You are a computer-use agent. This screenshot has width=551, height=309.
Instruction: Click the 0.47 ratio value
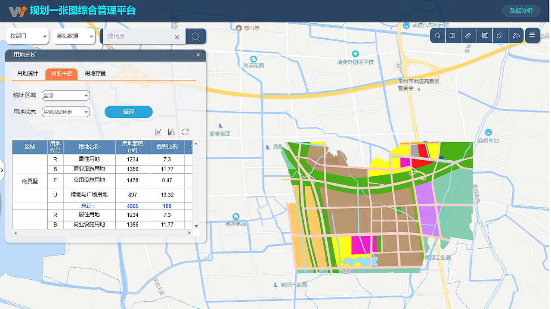tap(167, 181)
